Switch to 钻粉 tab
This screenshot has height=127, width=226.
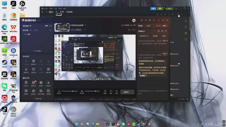(x=164, y=36)
